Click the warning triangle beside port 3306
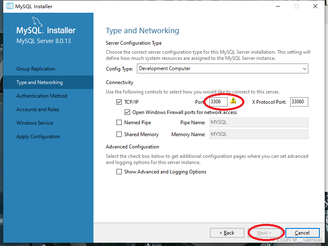Screen dimensions: 328x246 233,101
